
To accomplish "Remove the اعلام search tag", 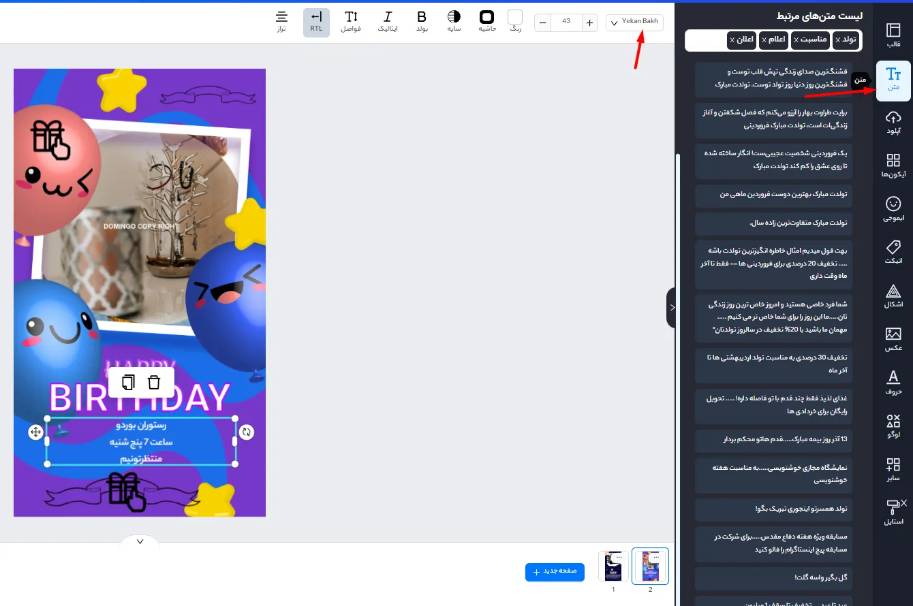I will coord(764,40).
